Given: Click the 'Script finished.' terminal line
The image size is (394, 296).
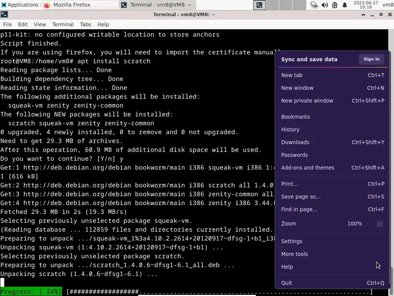Looking at the screenshot, I should click(31, 43).
